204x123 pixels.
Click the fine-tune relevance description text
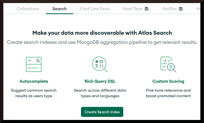pyautogui.click(x=168, y=93)
